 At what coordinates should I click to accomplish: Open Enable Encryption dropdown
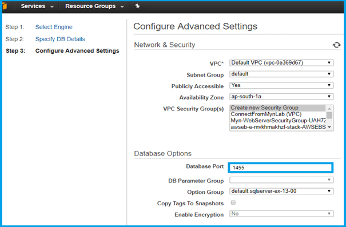(x=281, y=213)
